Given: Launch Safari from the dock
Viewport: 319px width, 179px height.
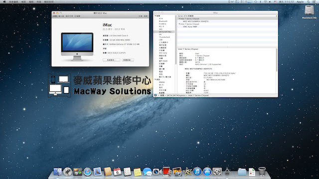Looking at the screenshot, I should click(x=88, y=172).
